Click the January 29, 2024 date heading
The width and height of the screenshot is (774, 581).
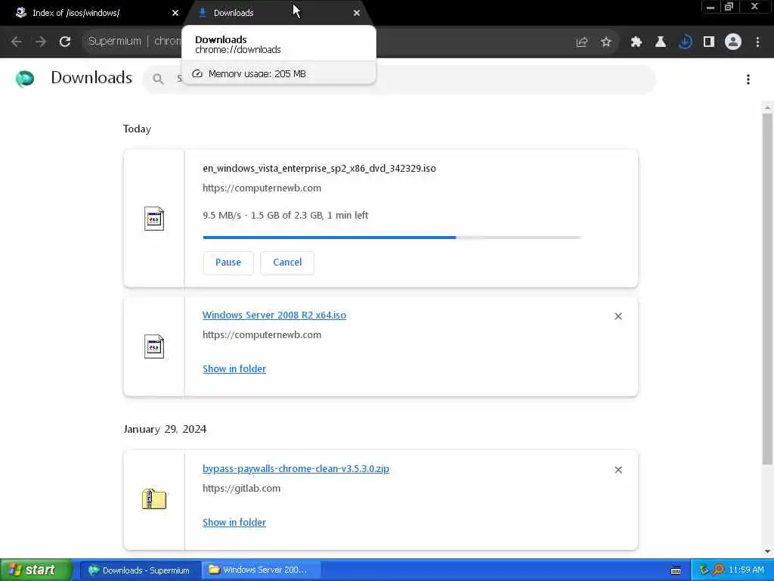[x=165, y=429]
